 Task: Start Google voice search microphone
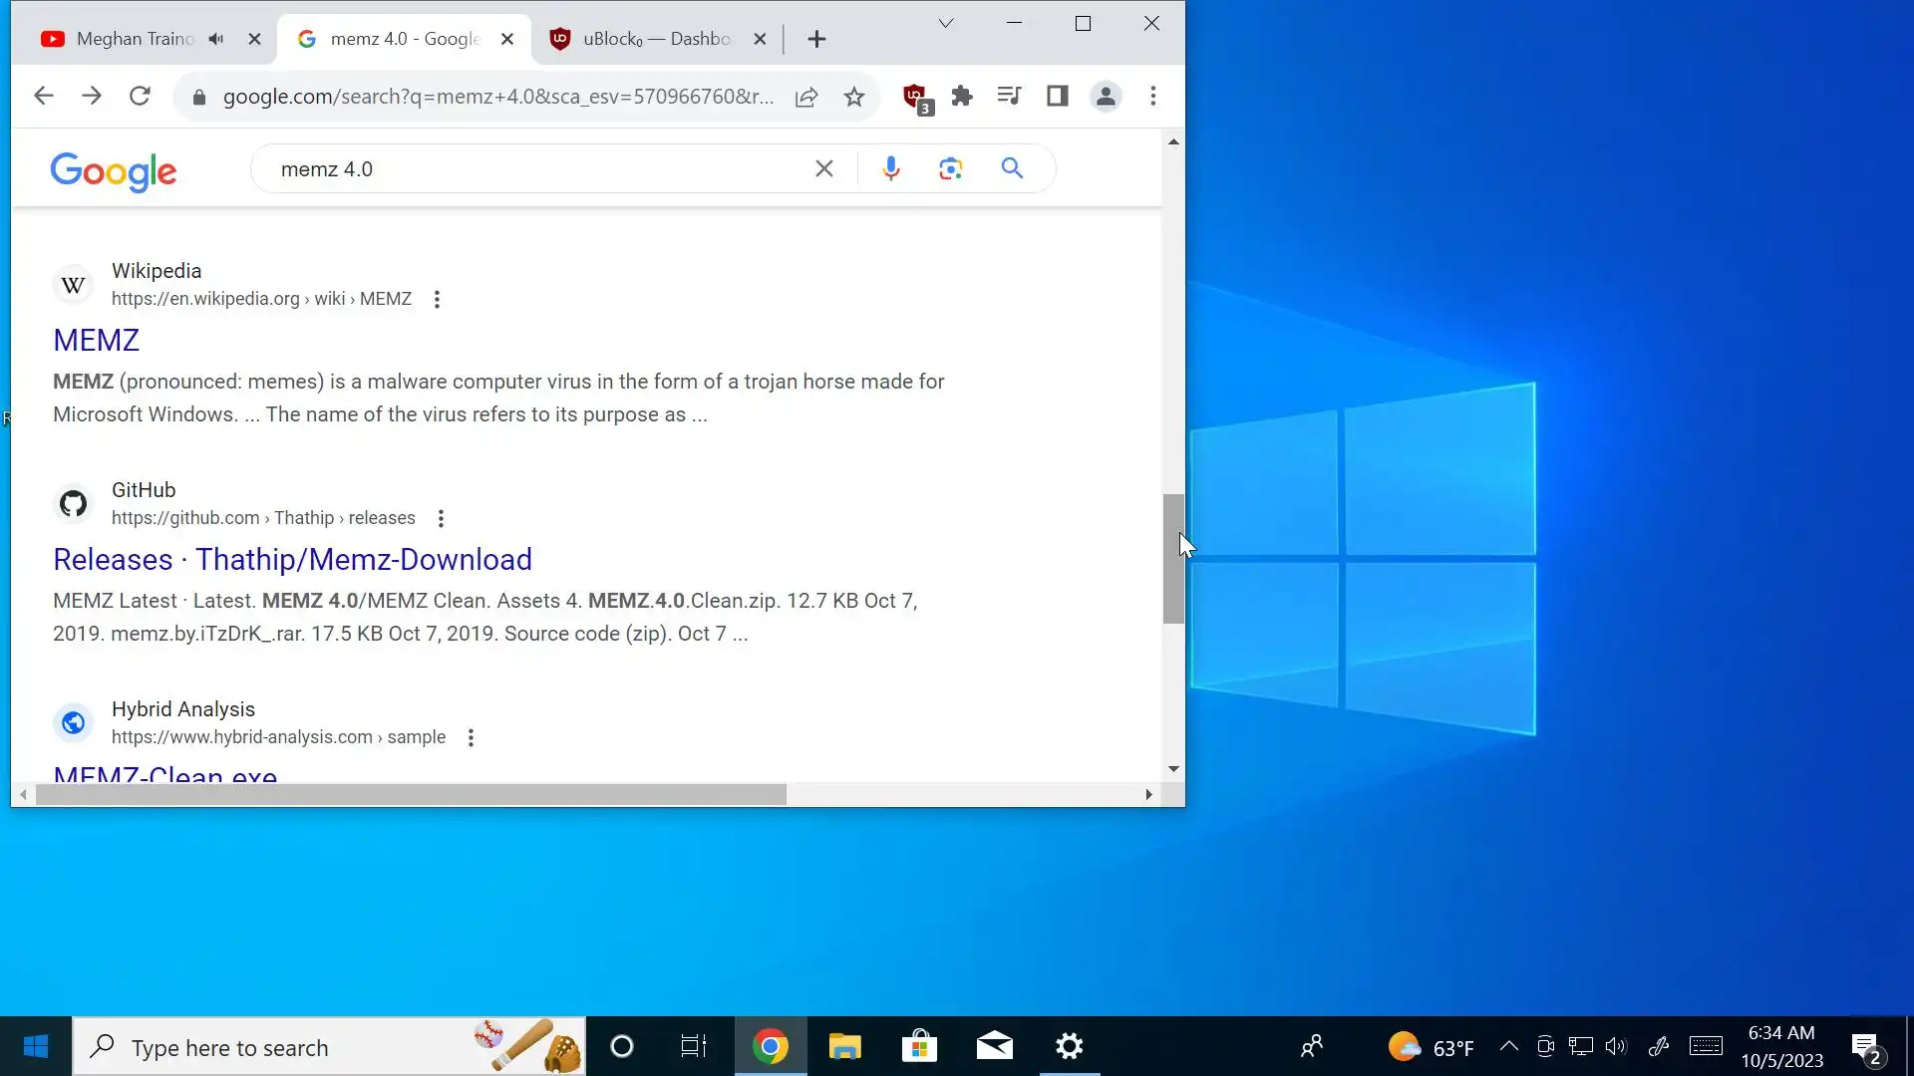(890, 169)
